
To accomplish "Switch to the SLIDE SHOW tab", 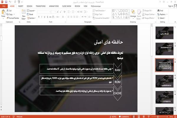I will [67, 6].
